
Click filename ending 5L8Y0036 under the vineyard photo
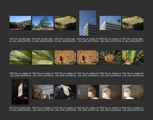(20, 40)
